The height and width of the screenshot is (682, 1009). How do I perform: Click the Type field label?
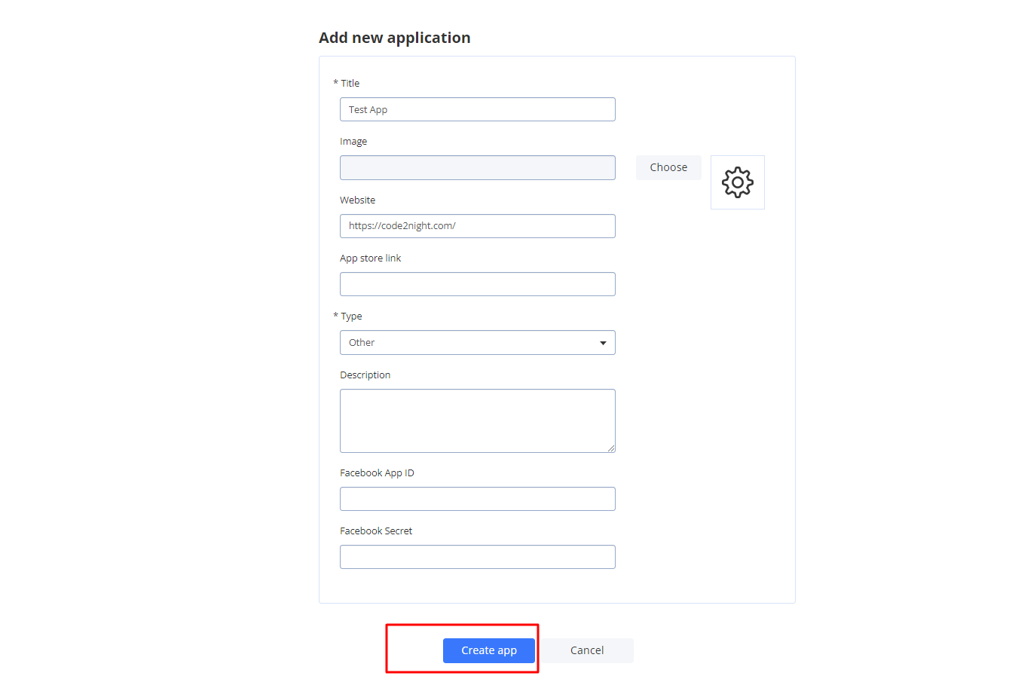[x=351, y=317]
